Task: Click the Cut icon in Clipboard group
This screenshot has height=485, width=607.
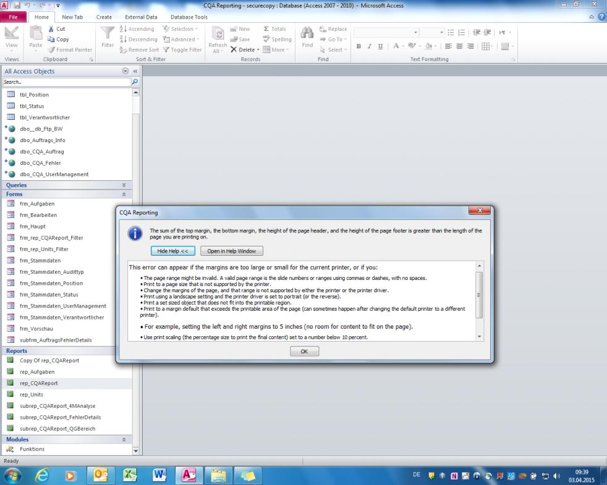Action: pos(51,29)
